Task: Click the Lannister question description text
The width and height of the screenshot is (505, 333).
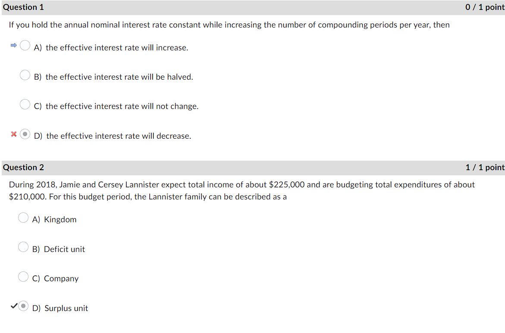Action: click(x=242, y=190)
